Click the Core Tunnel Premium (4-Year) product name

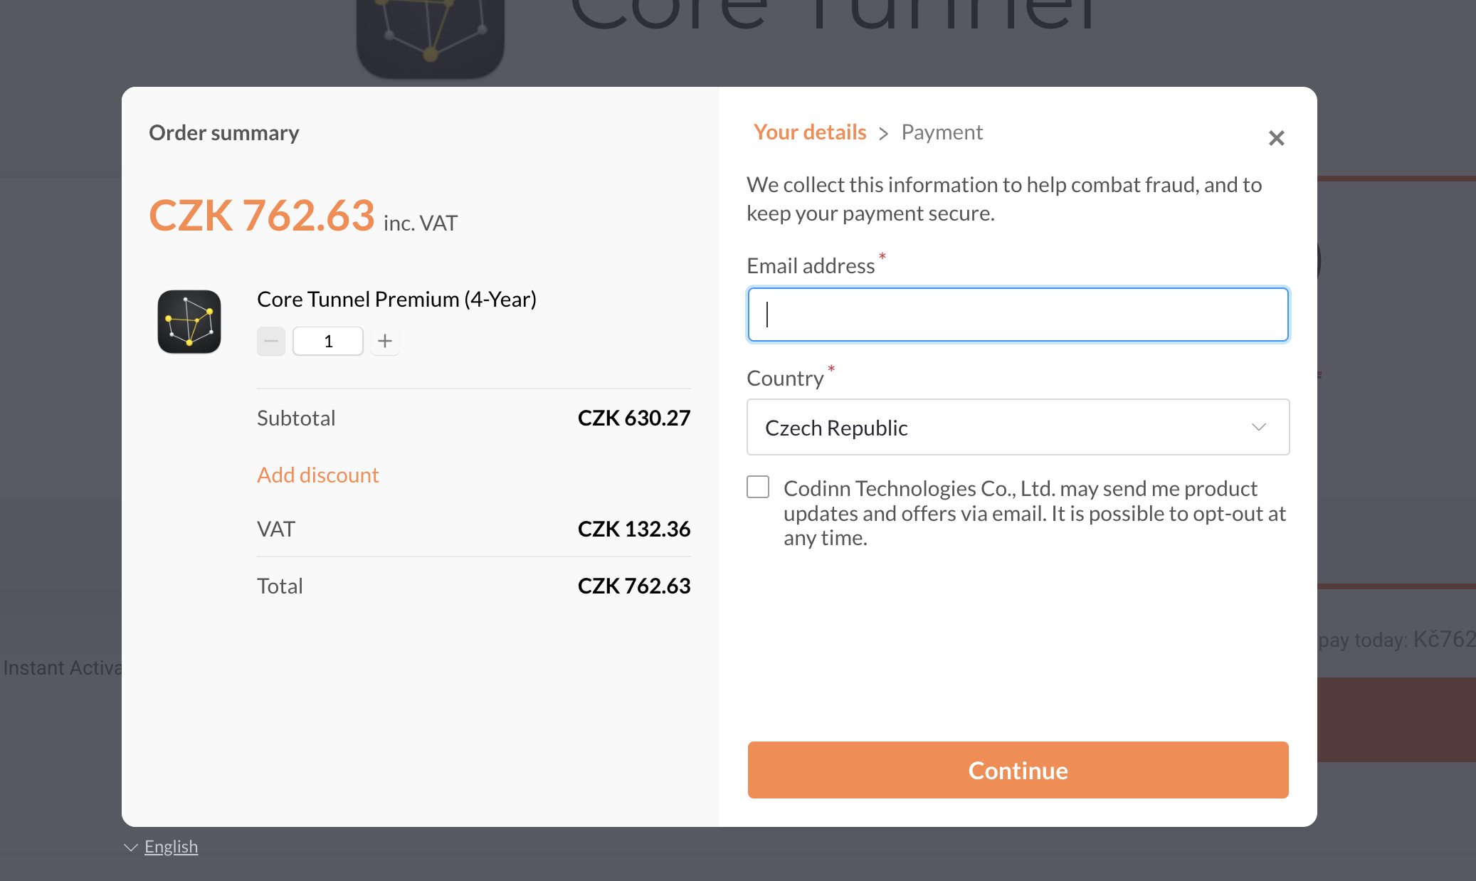[x=396, y=300]
